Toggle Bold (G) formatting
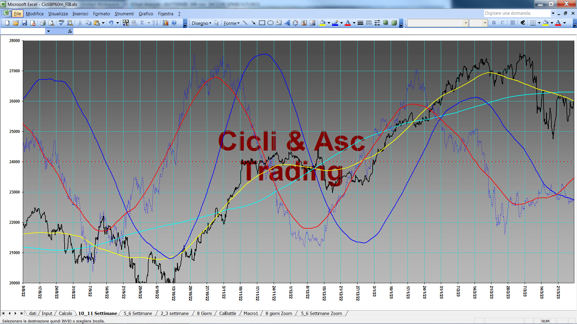 (x=494, y=23)
